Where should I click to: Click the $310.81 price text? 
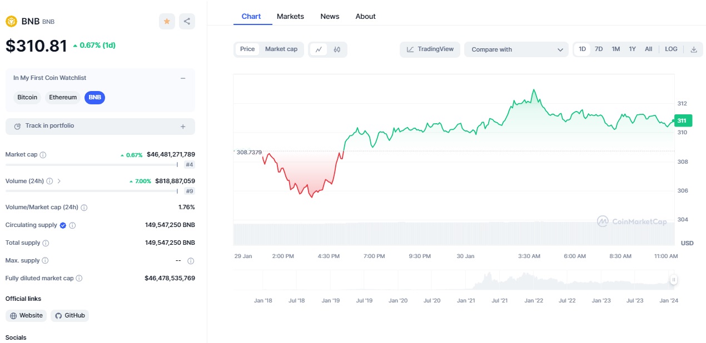37,46
